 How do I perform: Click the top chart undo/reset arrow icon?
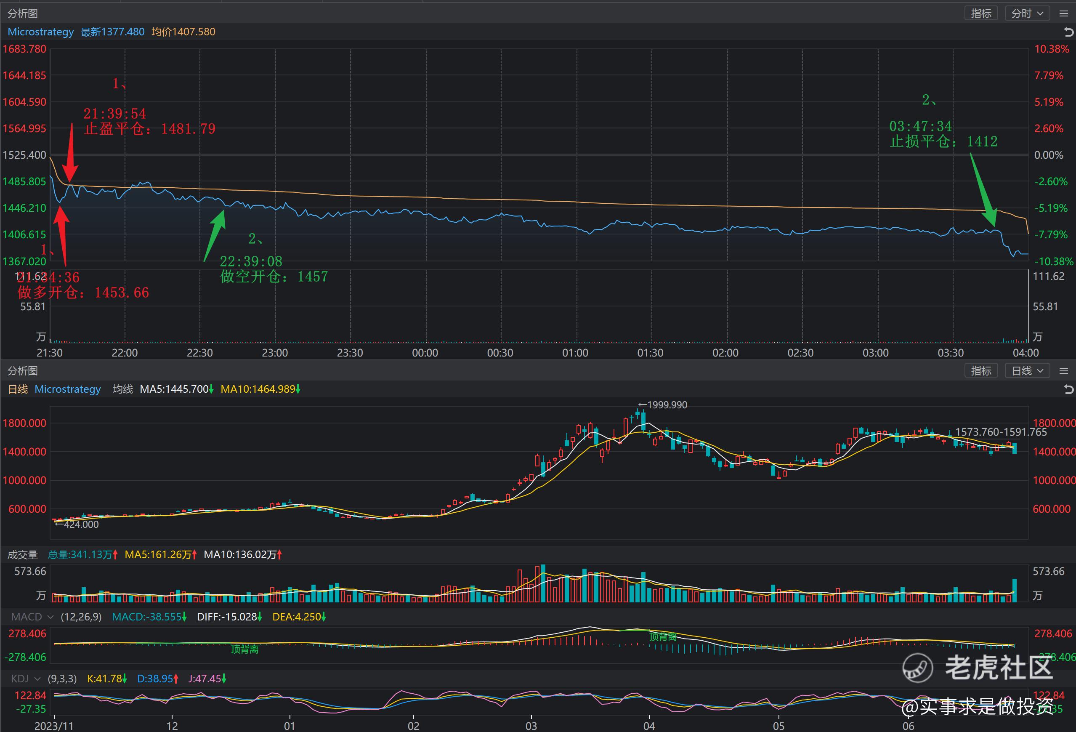tap(1068, 32)
